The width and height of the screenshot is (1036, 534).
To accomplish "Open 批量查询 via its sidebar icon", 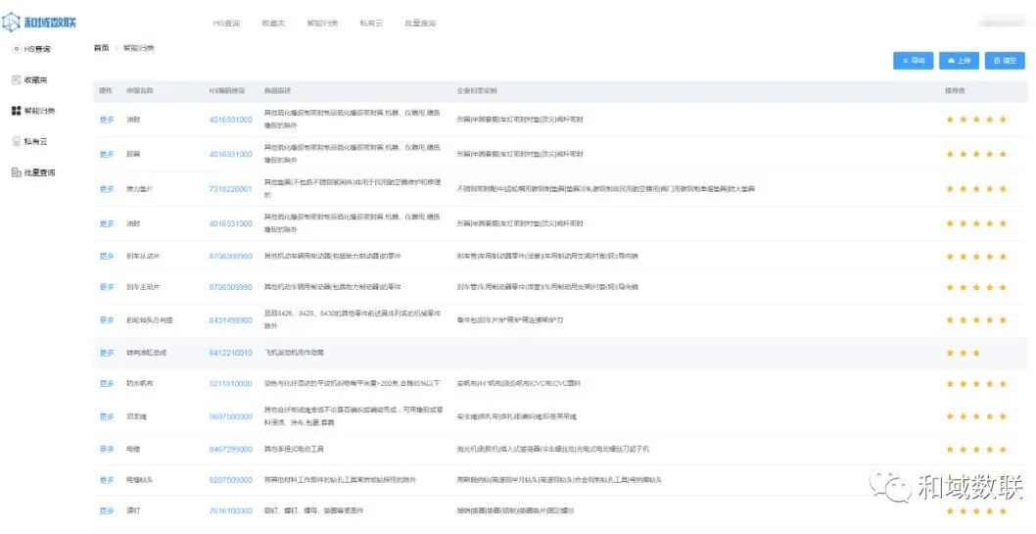I will [17, 172].
